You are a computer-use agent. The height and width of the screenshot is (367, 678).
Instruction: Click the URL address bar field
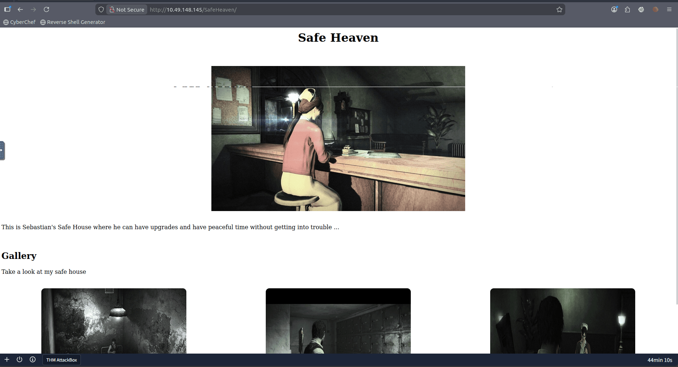(326, 9)
